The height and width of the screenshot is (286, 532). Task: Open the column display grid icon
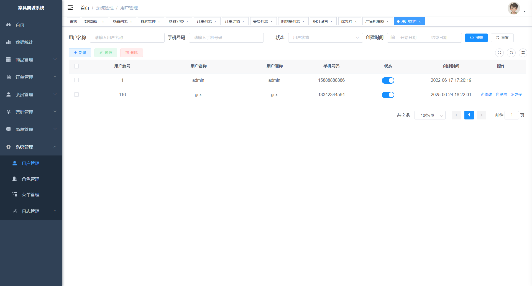523,53
